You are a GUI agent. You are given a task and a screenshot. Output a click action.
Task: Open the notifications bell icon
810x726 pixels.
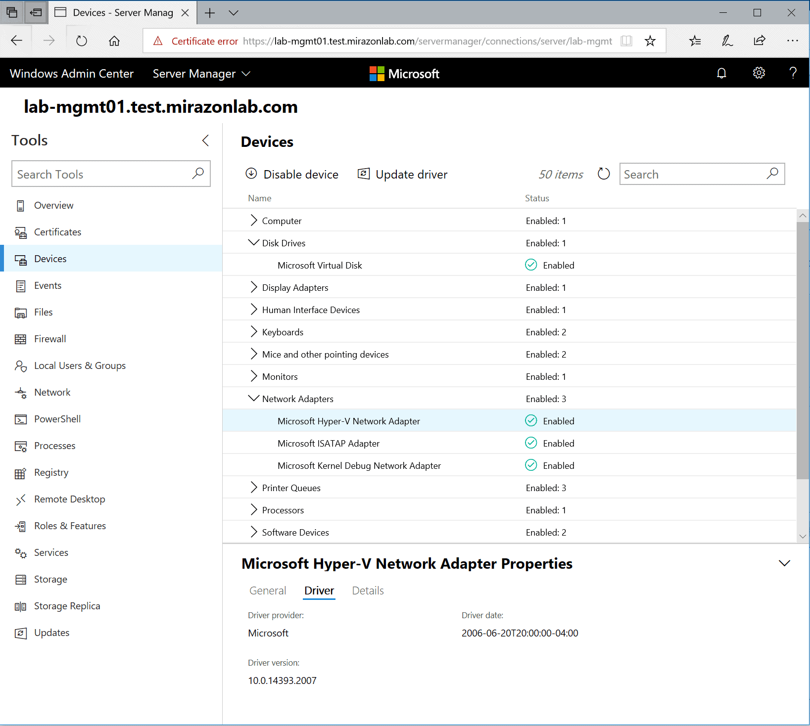tap(721, 73)
